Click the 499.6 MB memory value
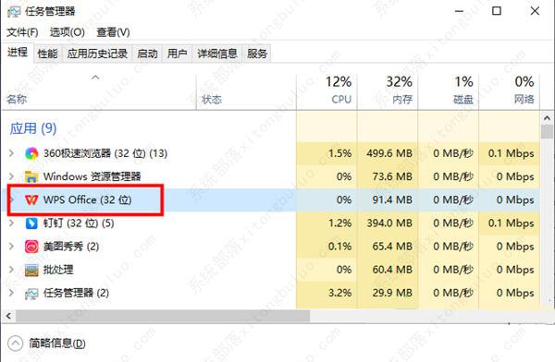Viewport: 555px width, 362px height. click(x=389, y=153)
